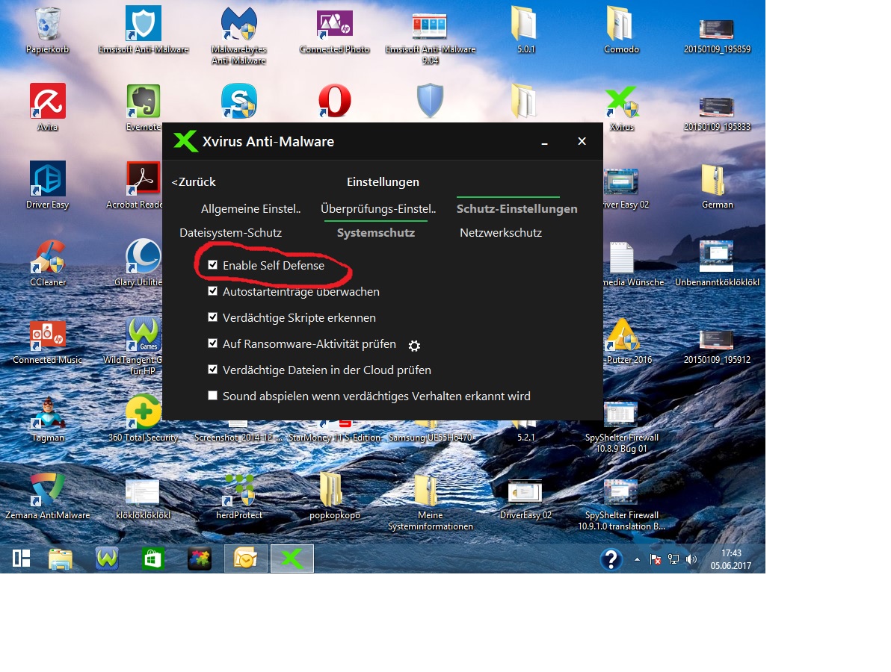891x672 pixels.
Task: Open the SpyShelter Firewall 10.8.9 Bug 01 icon
Action: point(620,413)
